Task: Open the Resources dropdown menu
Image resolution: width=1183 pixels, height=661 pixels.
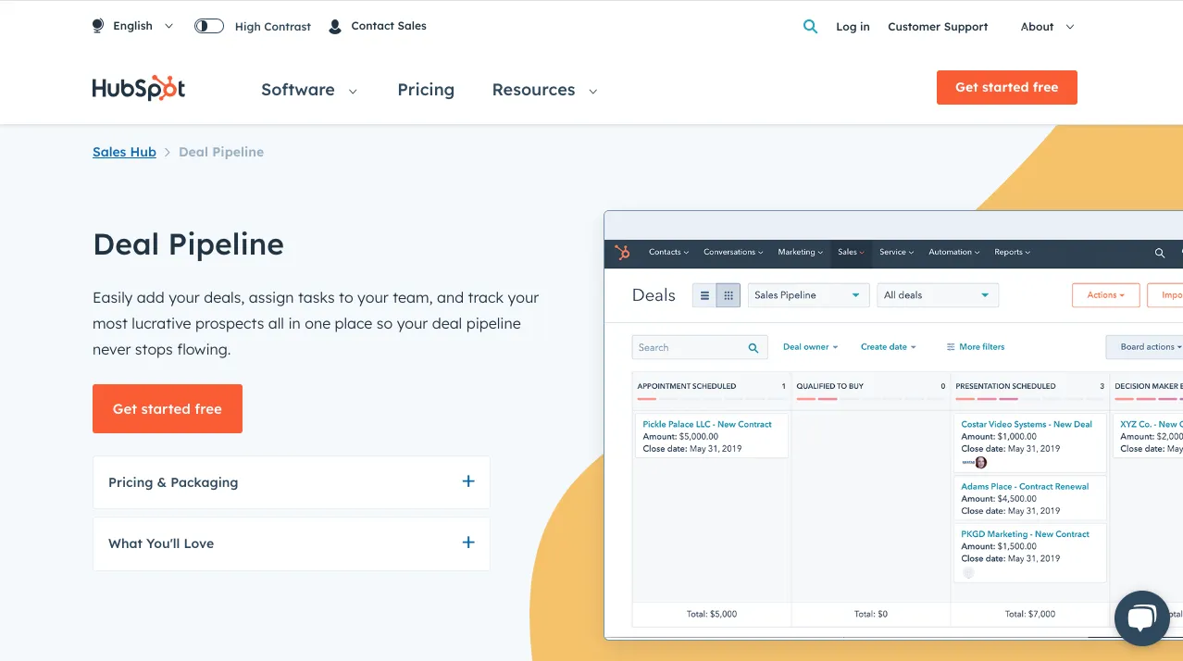Action: (x=544, y=90)
